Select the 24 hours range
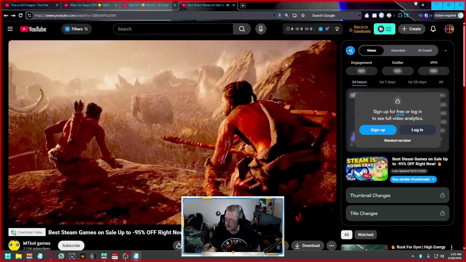 coord(359,82)
